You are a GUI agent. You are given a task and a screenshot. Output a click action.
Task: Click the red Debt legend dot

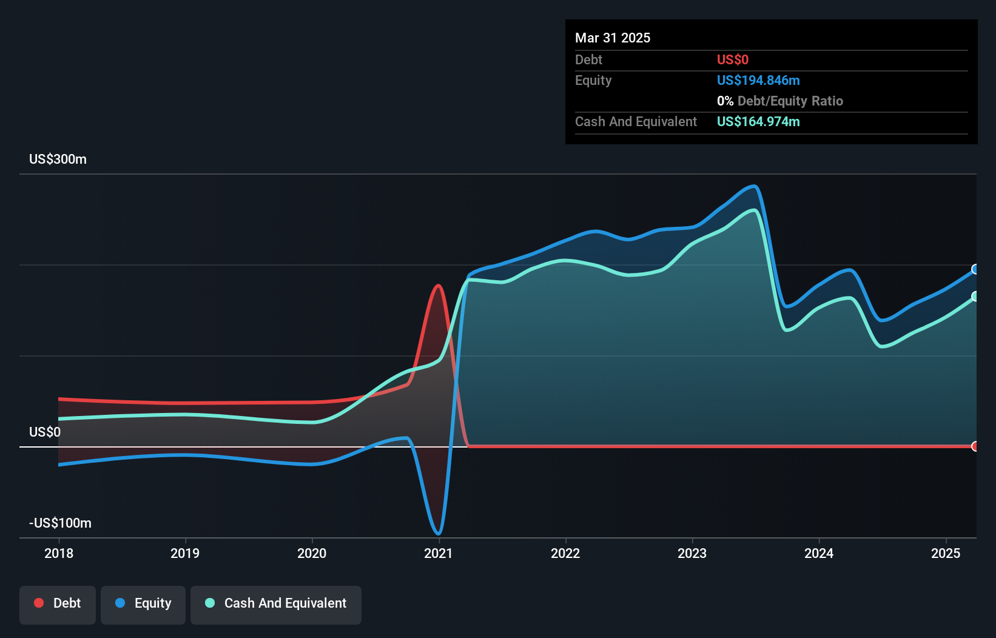tap(39, 603)
